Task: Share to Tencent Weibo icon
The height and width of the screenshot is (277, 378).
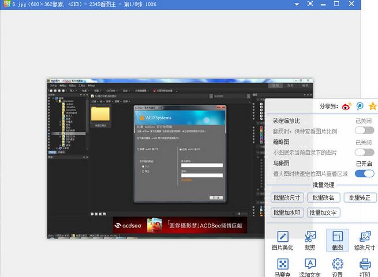Action: (x=360, y=107)
